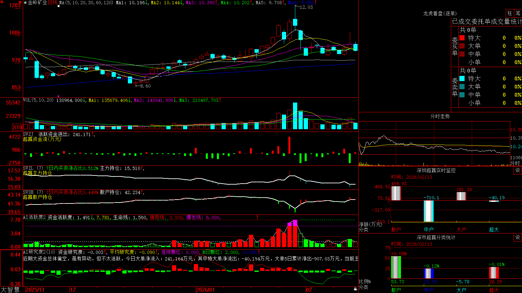The image size is (522, 293).
Task: Open 设 settings for 深市超赢分类统计
Action: pyautogui.click(x=518, y=237)
